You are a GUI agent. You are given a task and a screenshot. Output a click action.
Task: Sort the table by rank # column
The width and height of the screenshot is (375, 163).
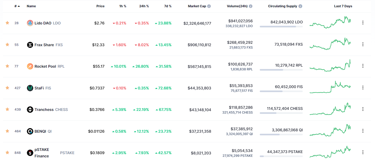click(x=17, y=6)
